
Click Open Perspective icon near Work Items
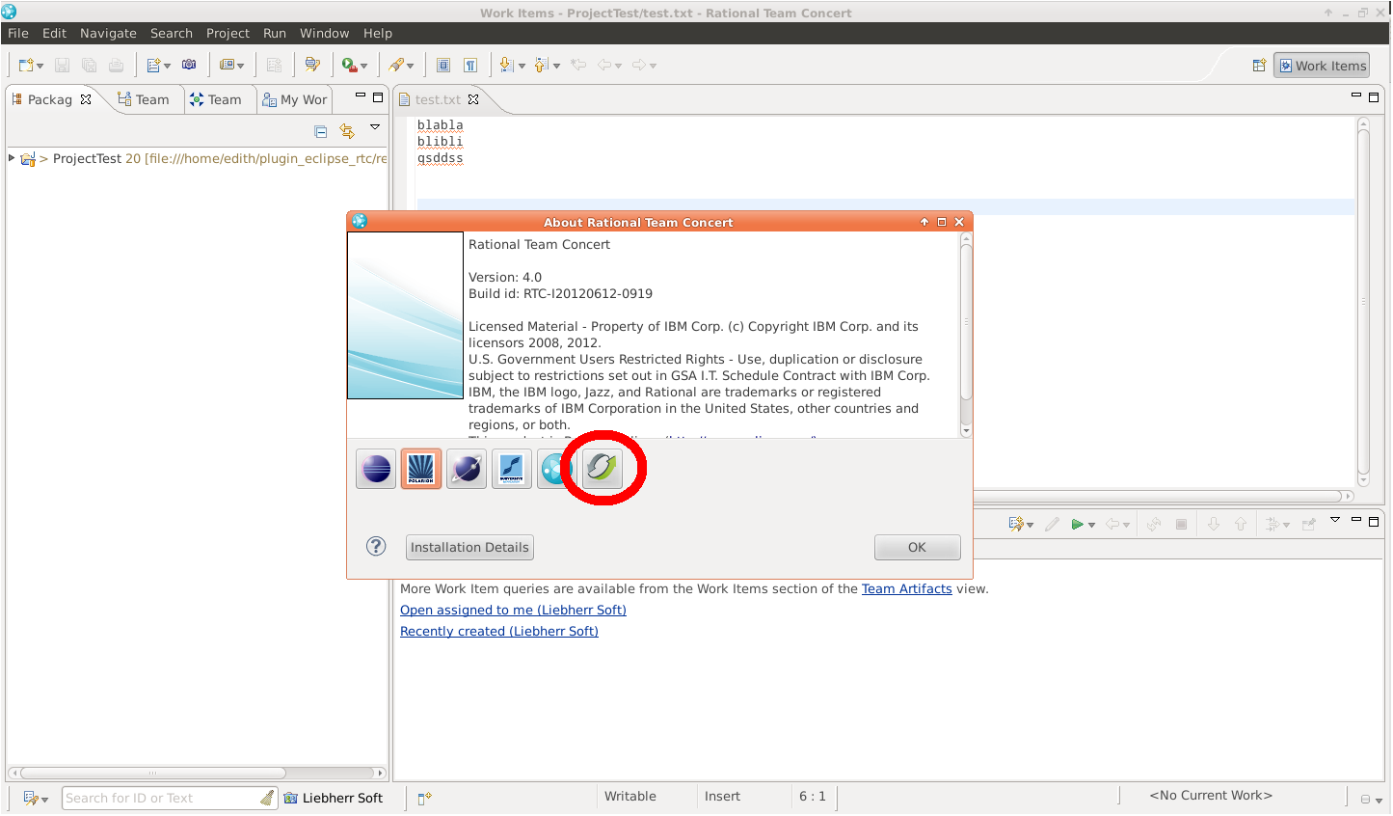point(1259,66)
